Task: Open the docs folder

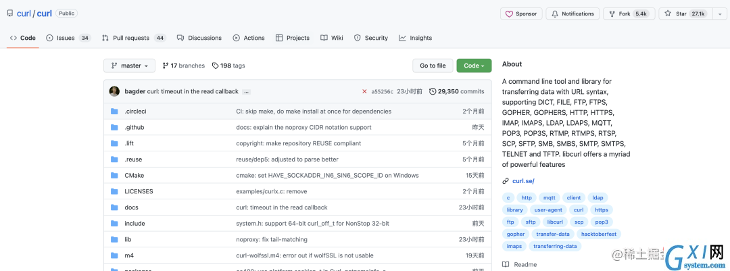Action: click(131, 207)
